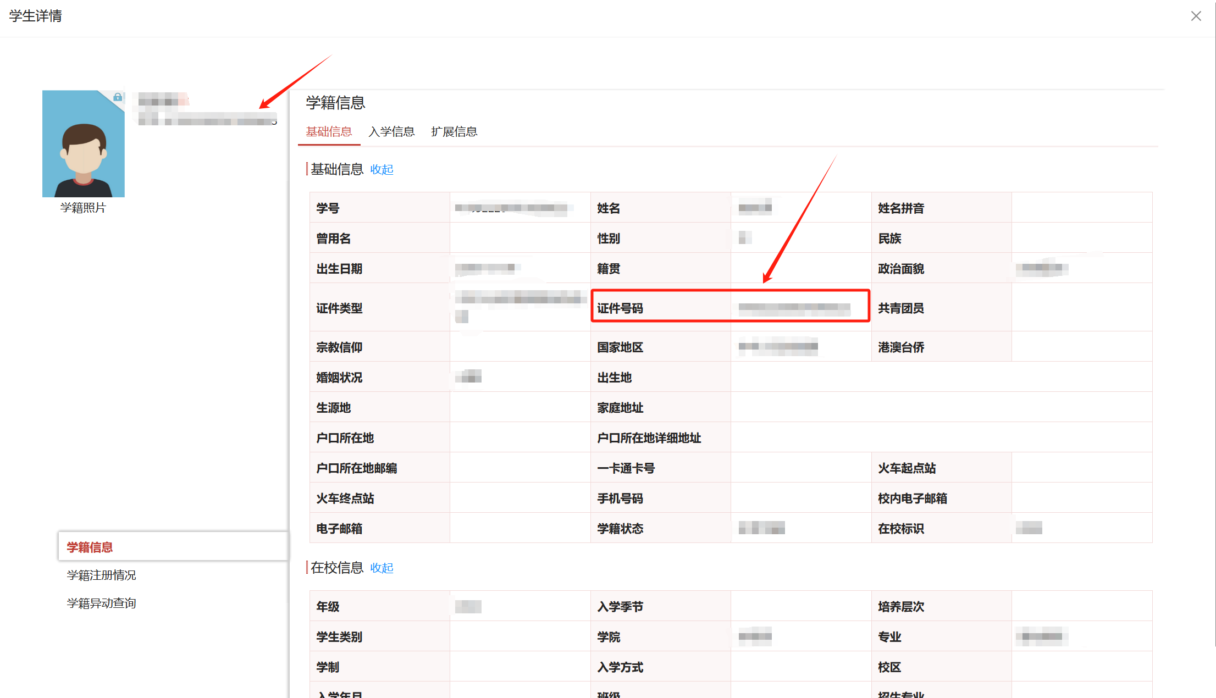Image resolution: width=1216 pixels, height=698 pixels.
Task: Click the 学籍照片 caption label
Action: click(x=83, y=208)
